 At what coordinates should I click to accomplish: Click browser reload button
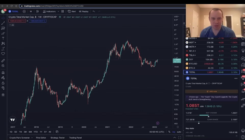[x=11, y=6]
